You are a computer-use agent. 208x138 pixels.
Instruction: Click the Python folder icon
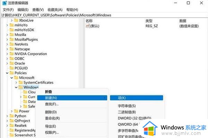point(12,116)
